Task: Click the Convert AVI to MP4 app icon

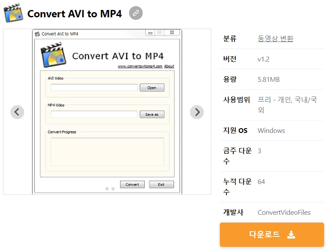Action: pyautogui.click(x=13, y=13)
